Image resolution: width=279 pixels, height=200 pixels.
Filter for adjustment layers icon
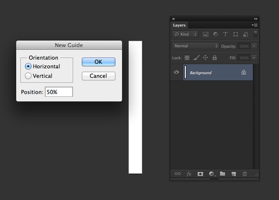tap(215, 34)
